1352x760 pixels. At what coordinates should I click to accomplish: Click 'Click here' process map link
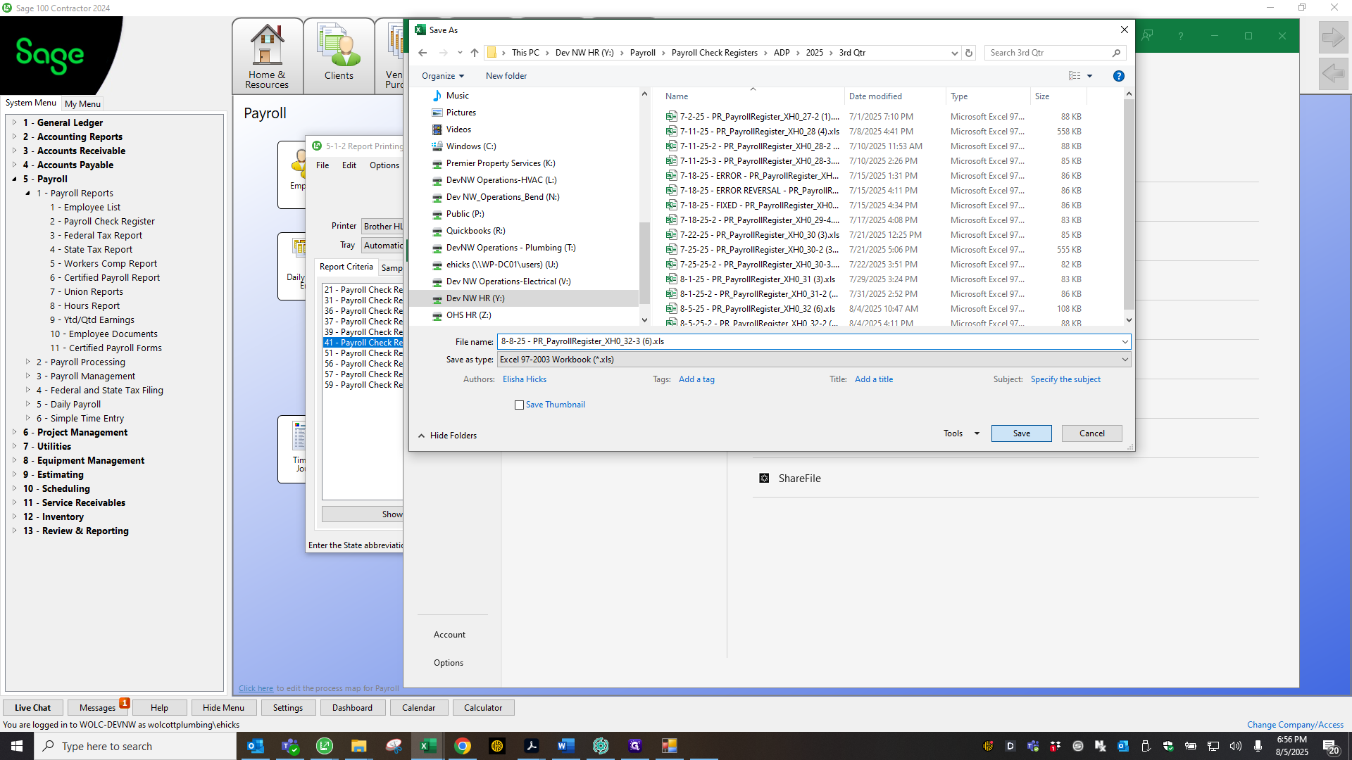click(x=256, y=688)
